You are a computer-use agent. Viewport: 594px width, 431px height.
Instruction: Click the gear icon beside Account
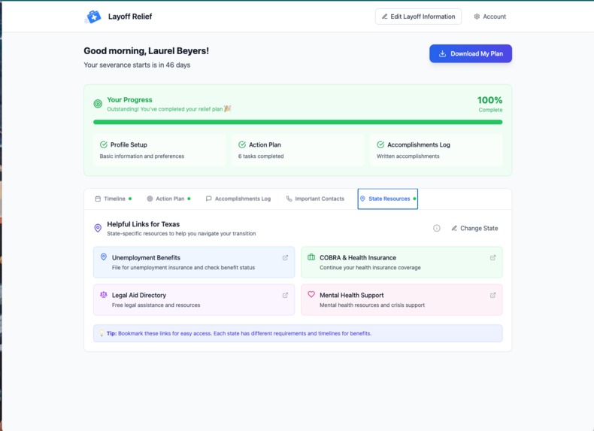477,17
